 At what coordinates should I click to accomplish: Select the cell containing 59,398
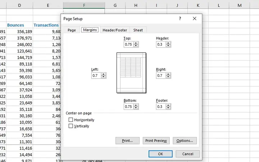(x=19, y=71)
